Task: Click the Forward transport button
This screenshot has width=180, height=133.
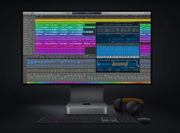Action: 64,13
